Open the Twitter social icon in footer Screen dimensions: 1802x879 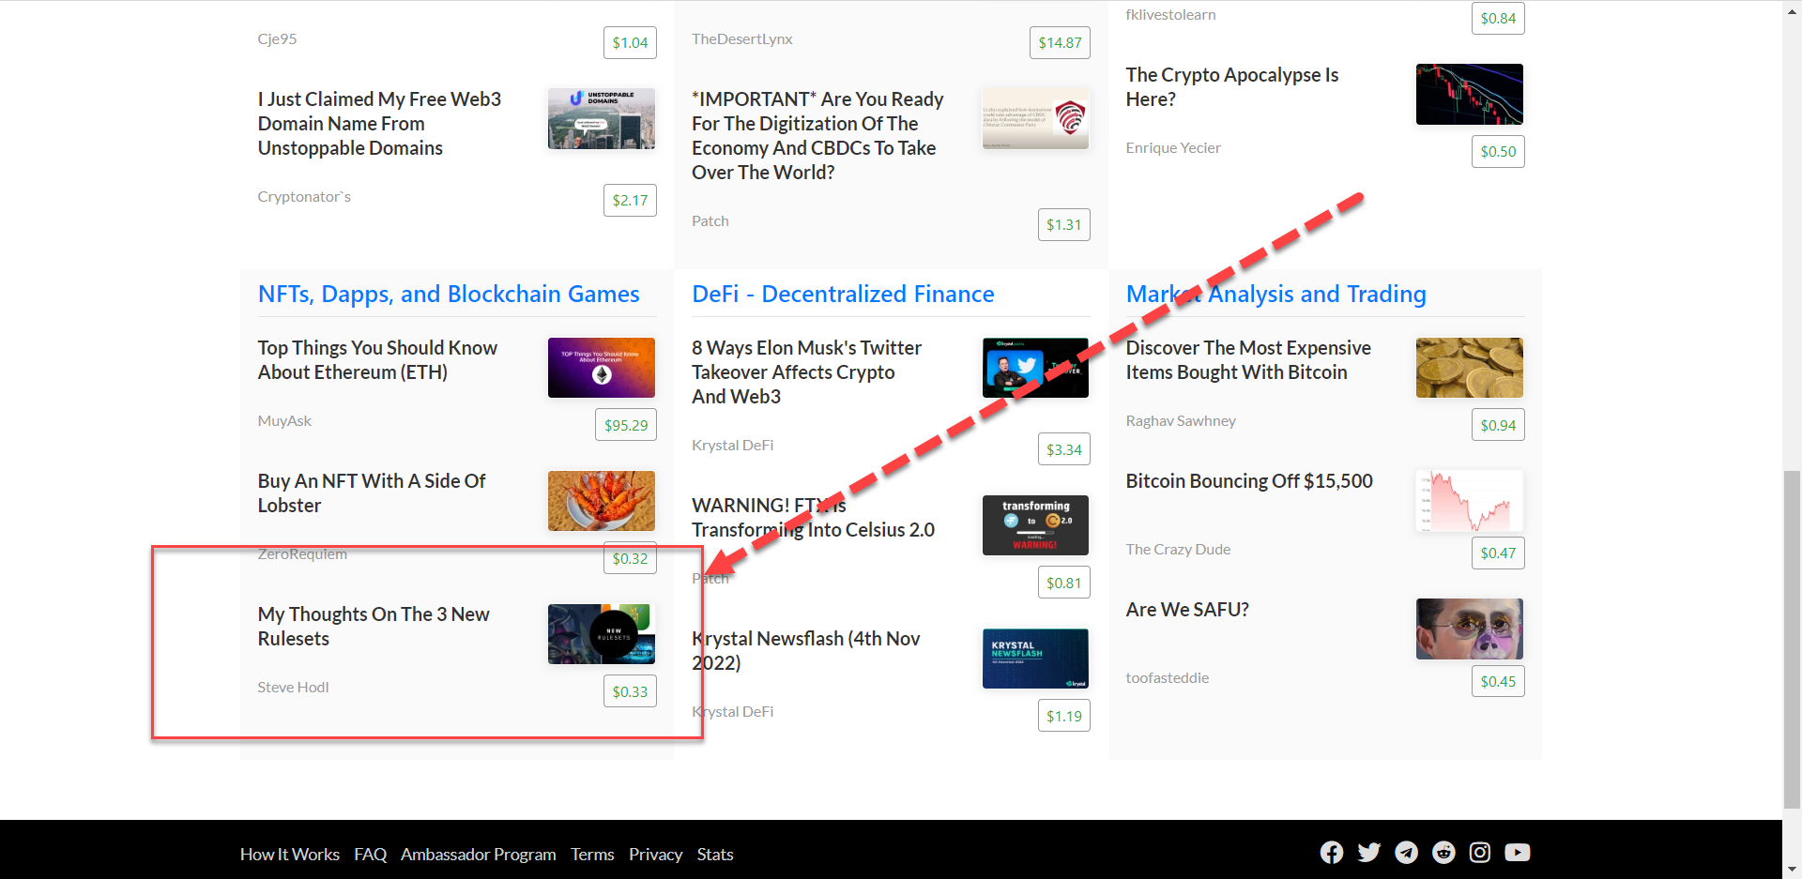1368,852
